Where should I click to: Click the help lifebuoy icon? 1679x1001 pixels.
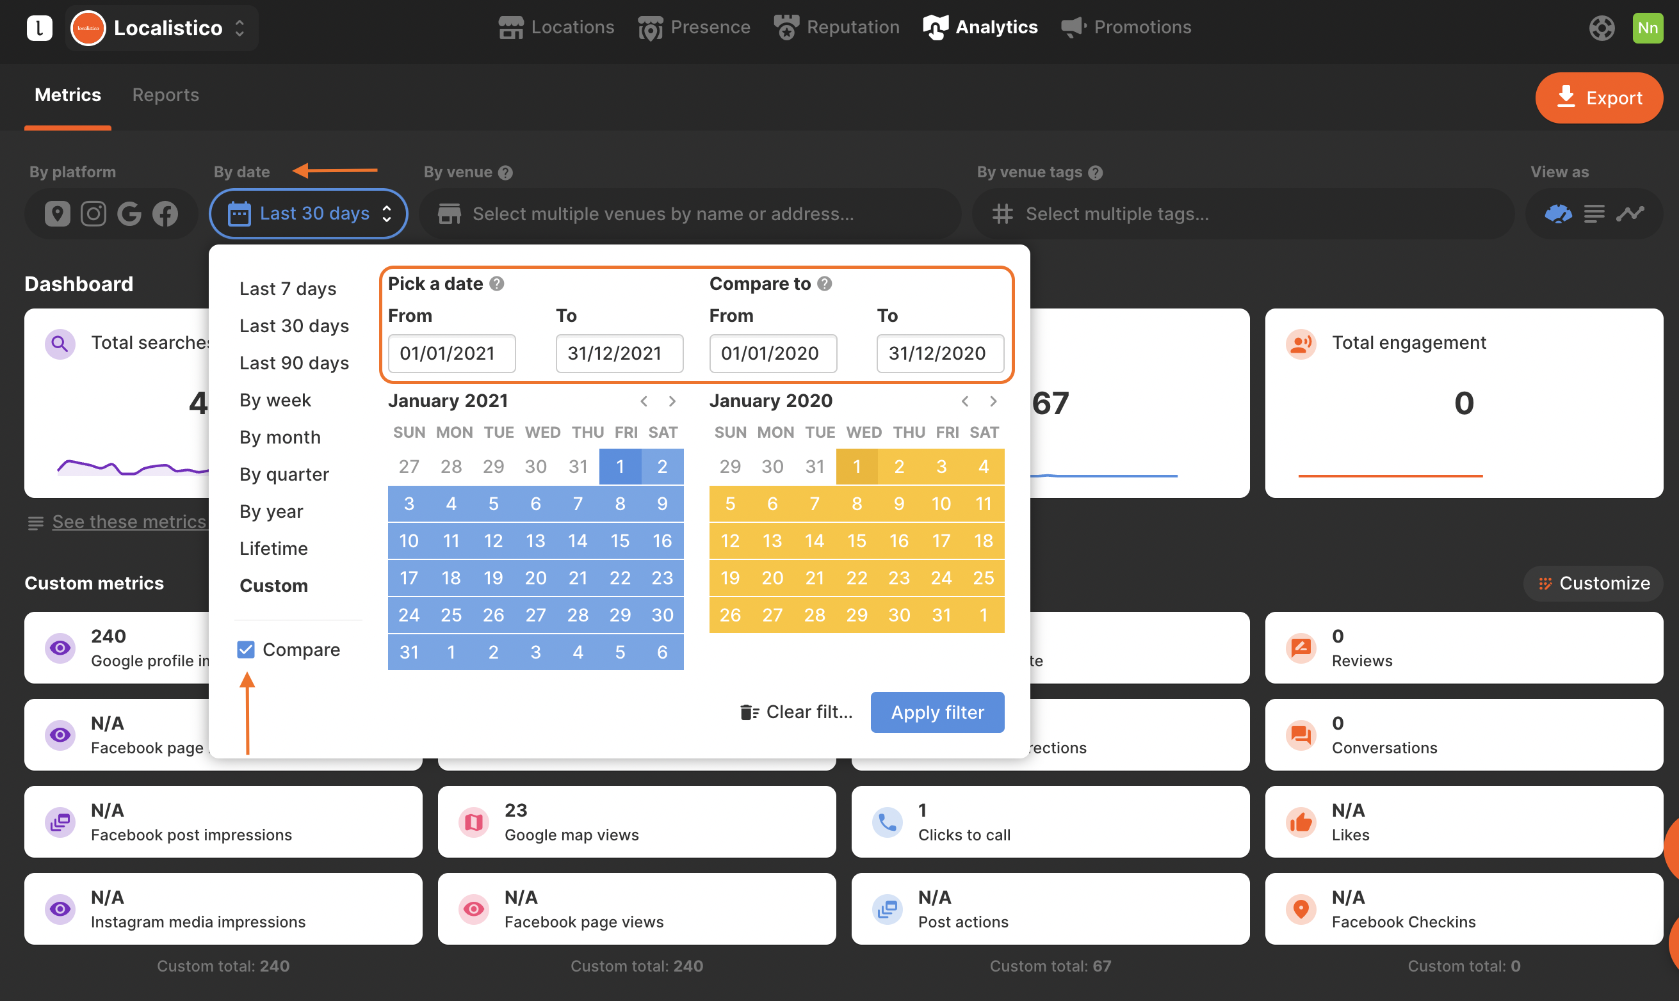(x=1602, y=28)
